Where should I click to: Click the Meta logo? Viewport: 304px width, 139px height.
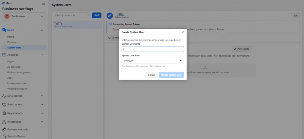7,3
